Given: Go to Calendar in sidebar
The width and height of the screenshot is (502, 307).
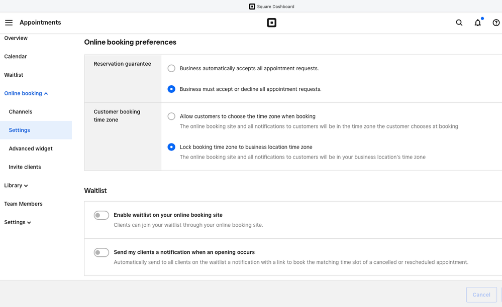Looking at the screenshot, I should pyautogui.click(x=16, y=57).
